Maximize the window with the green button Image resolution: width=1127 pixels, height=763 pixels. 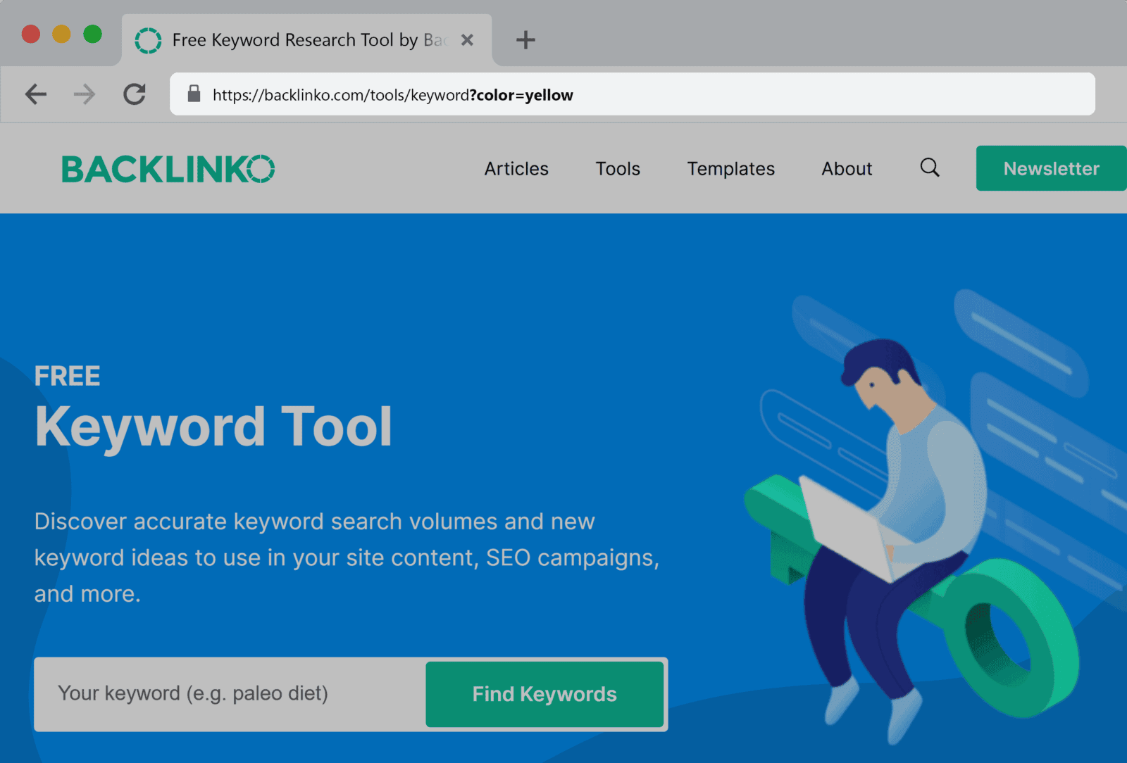[93, 34]
